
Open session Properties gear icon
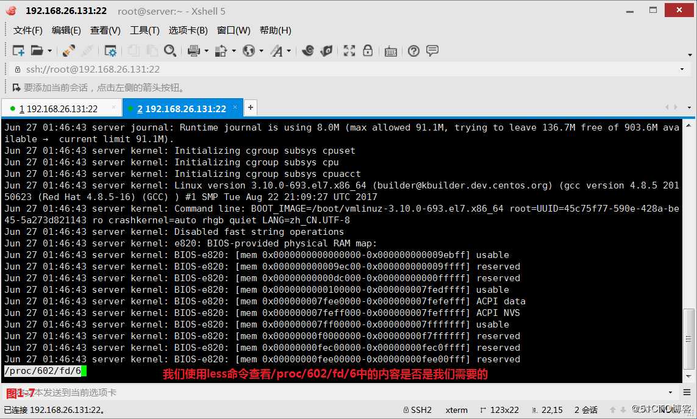[110, 51]
